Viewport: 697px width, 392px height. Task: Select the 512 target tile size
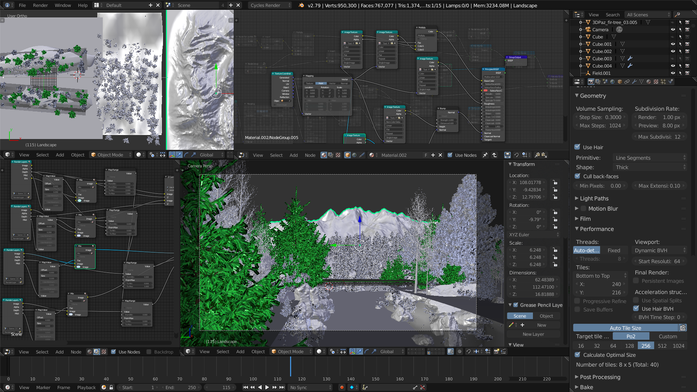click(662, 346)
